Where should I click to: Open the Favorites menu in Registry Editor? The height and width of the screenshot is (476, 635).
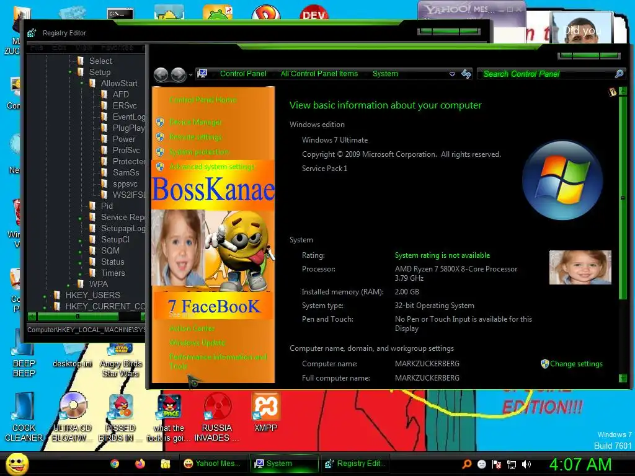click(x=117, y=48)
